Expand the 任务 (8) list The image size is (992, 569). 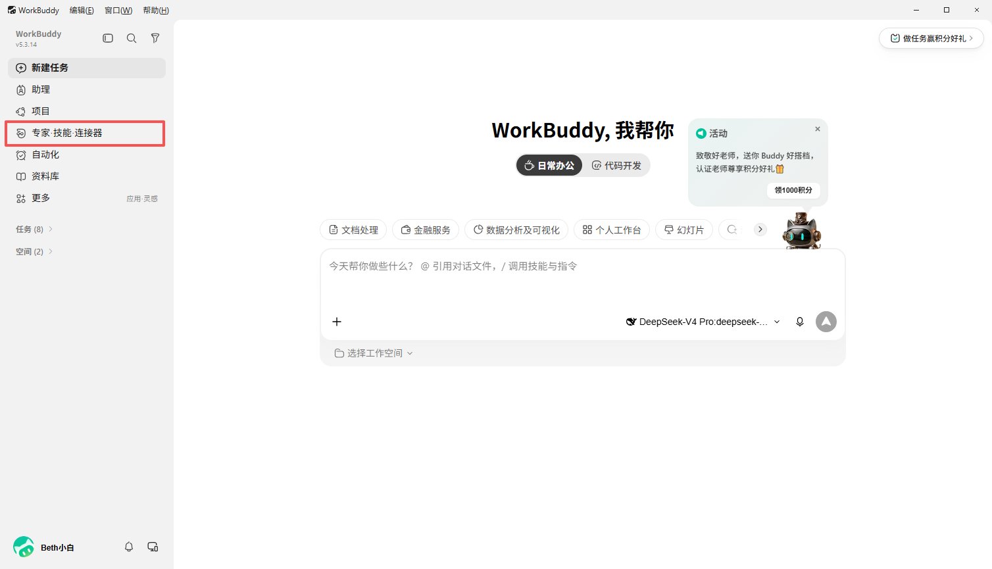34,229
